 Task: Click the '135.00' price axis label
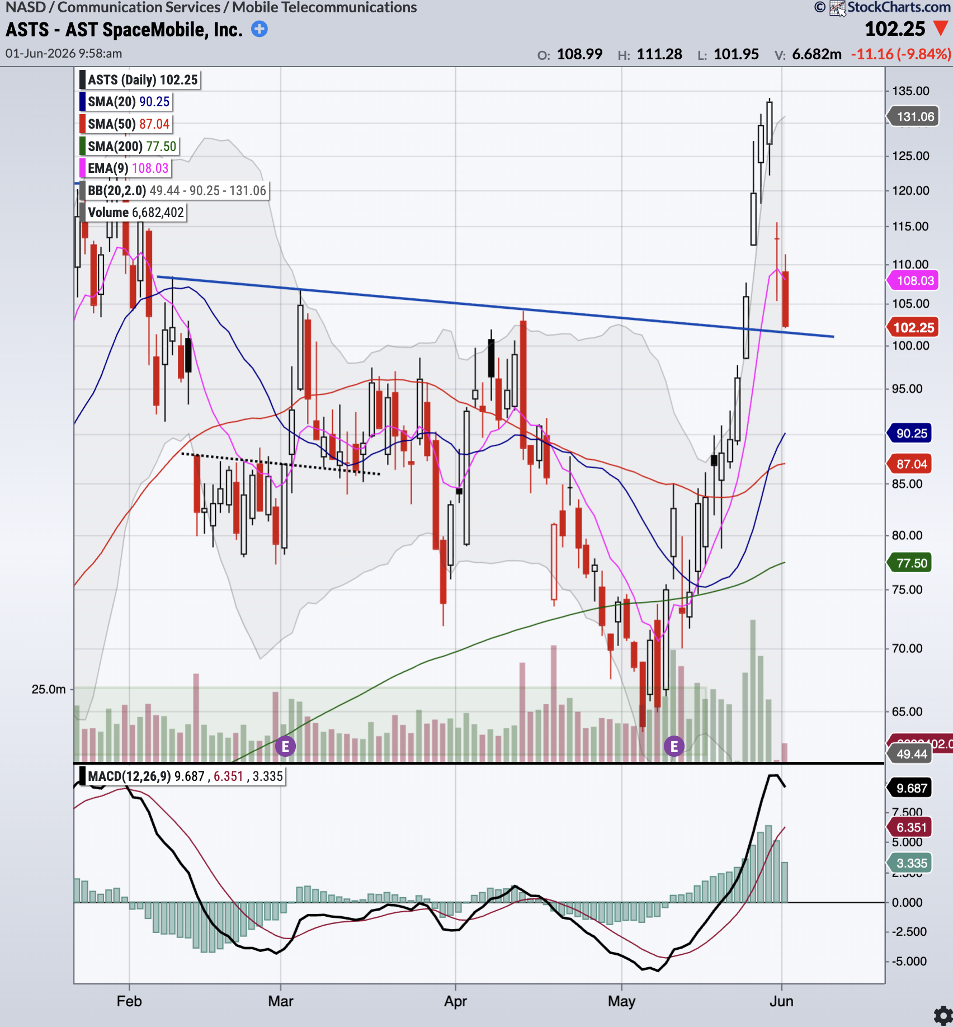tap(910, 91)
